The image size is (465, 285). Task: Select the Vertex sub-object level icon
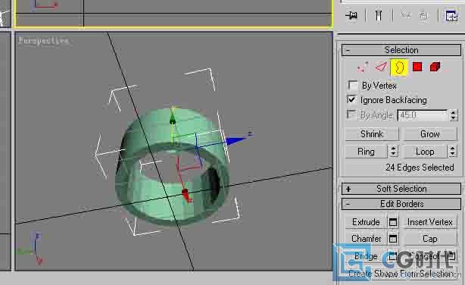click(363, 67)
